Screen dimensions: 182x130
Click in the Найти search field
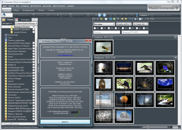pyautogui.click(x=107, y=32)
